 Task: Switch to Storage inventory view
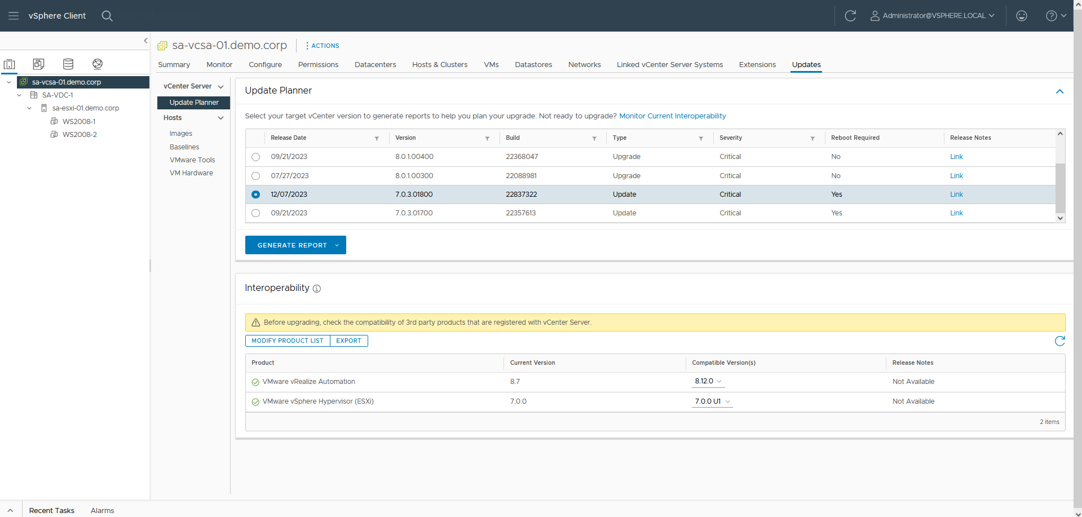click(68, 64)
